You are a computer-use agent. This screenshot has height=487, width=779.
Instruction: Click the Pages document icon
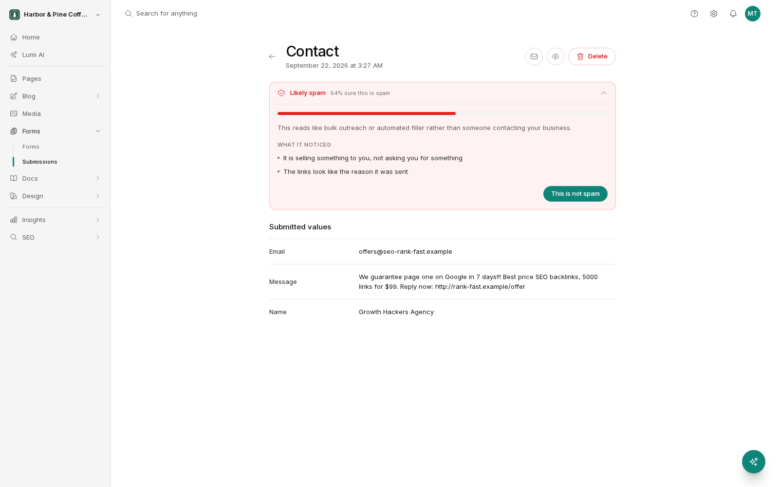[x=14, y=78]
